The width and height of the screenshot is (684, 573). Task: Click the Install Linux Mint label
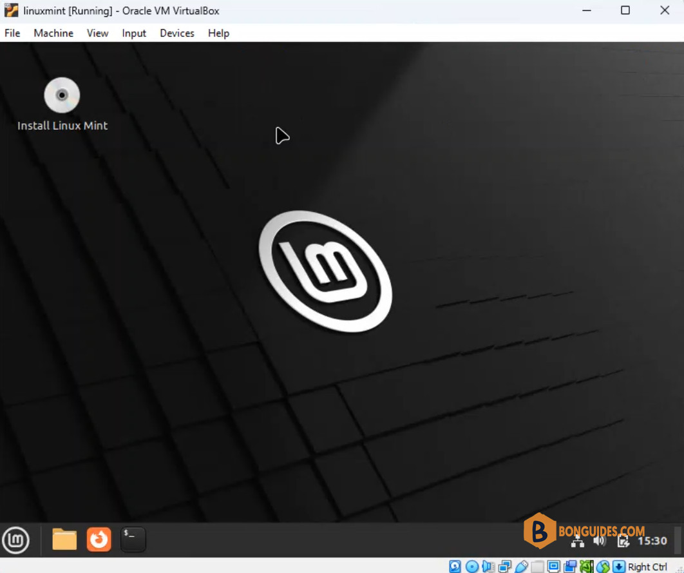tap(62, 126)
